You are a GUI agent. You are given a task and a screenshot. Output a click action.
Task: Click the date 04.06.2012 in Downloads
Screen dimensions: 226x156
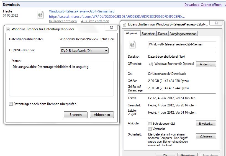(10, 16)
